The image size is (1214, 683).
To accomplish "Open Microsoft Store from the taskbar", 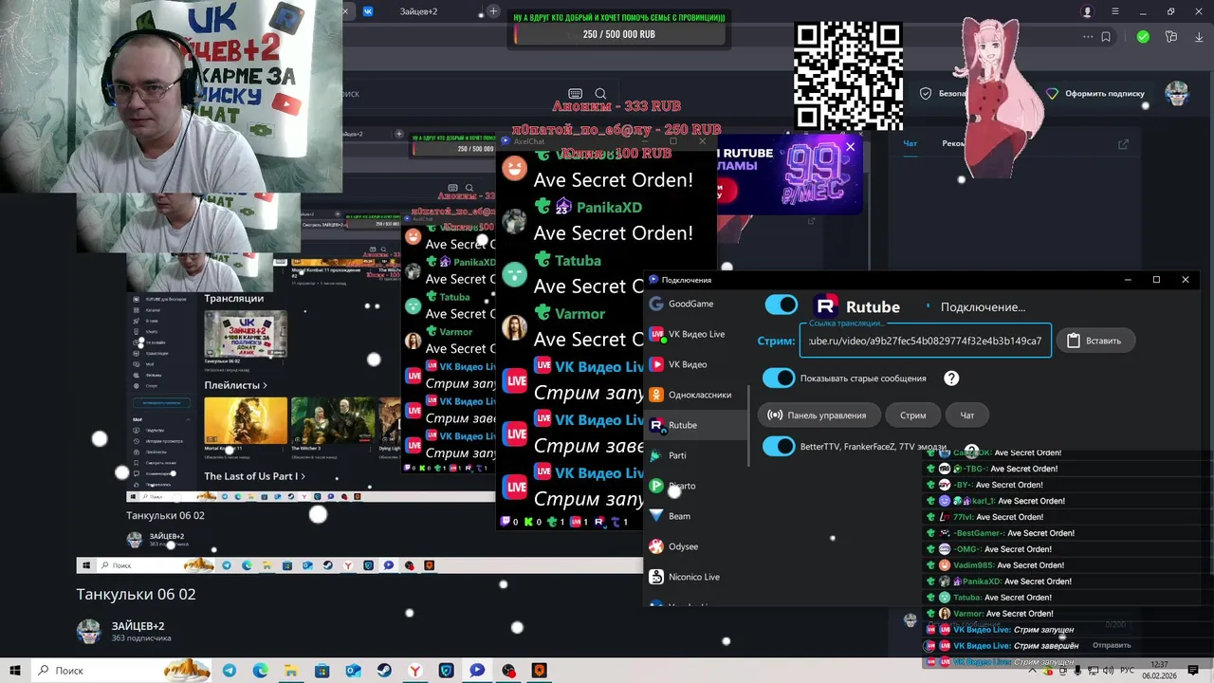I will pos(322,671).
